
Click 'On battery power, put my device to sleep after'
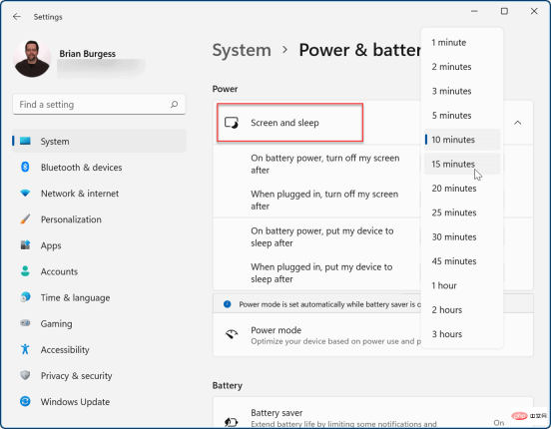point(321,236)
